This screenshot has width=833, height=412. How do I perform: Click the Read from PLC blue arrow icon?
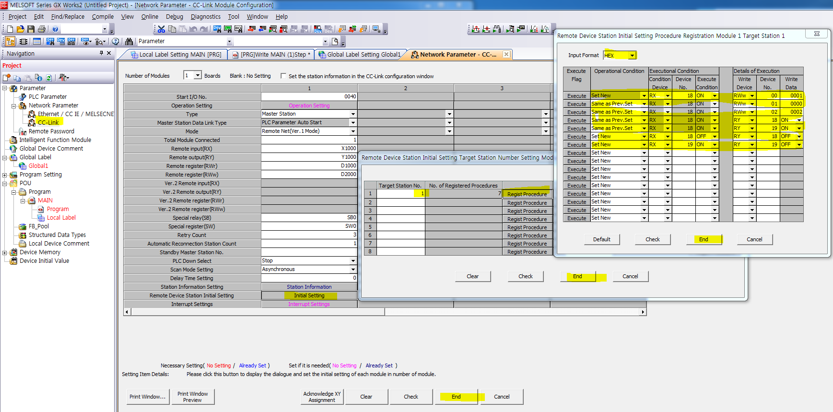pyautogui.click(x=262, y=29)
